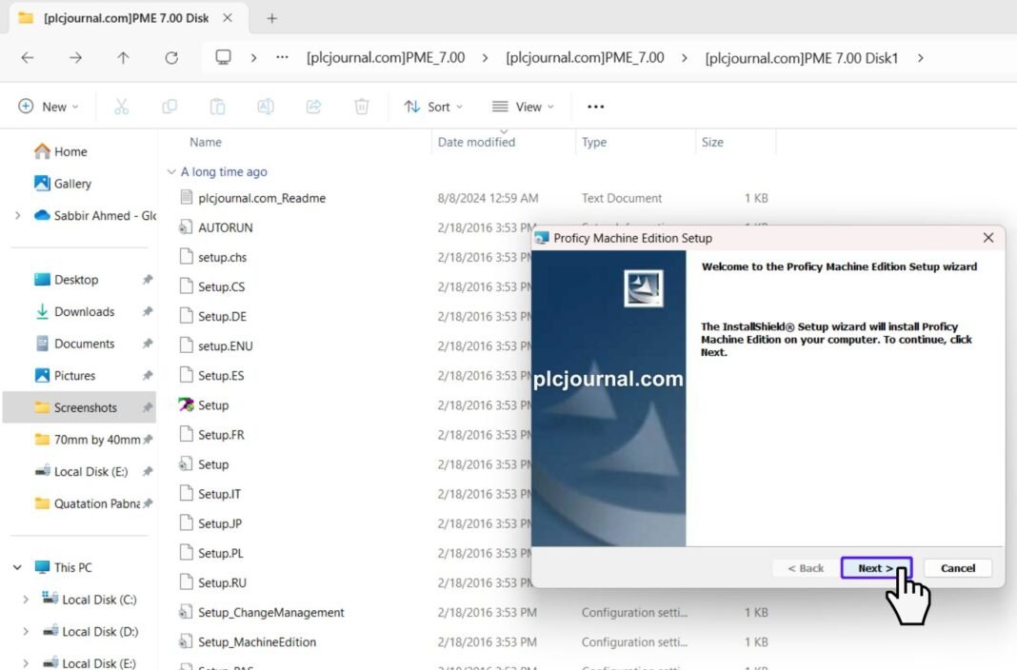Open new tab with plus button
Image resolution: width=1017 pixels, height=670 pixels.
pos(271,18)
